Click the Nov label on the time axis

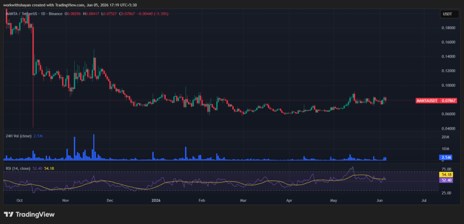coord(66,200)
